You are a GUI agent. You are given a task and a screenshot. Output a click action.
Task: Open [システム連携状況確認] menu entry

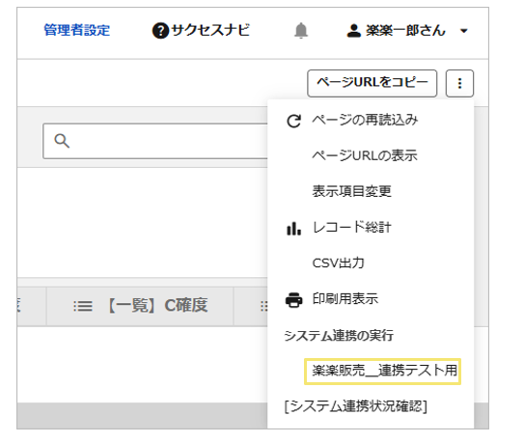[355, 406]
